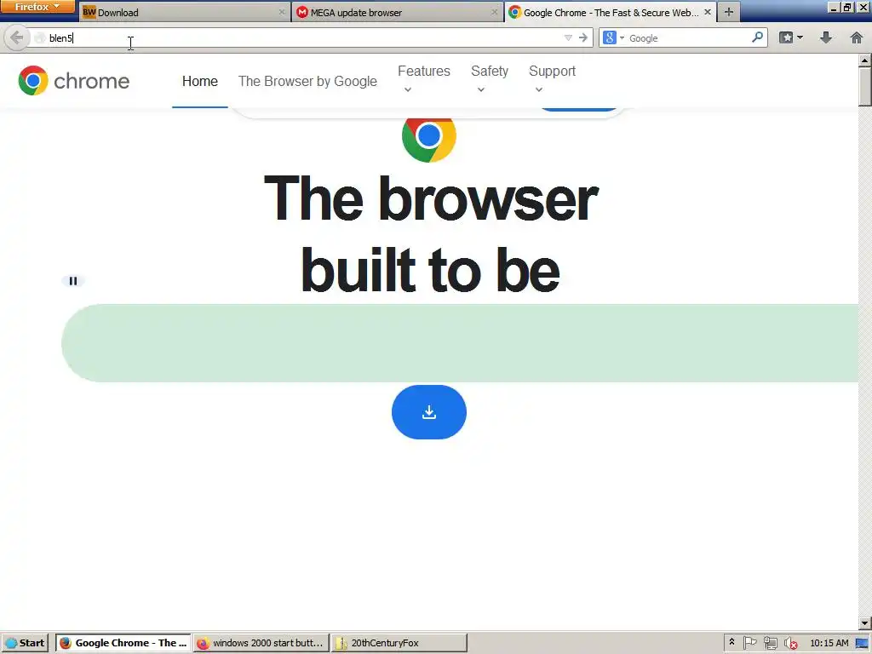Switch to the MEGA update browser tab
The width and height of the screenshot is (872, 654).
tap(397, 12)
